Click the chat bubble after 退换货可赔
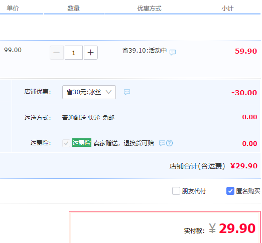 [x=162, y=143]
